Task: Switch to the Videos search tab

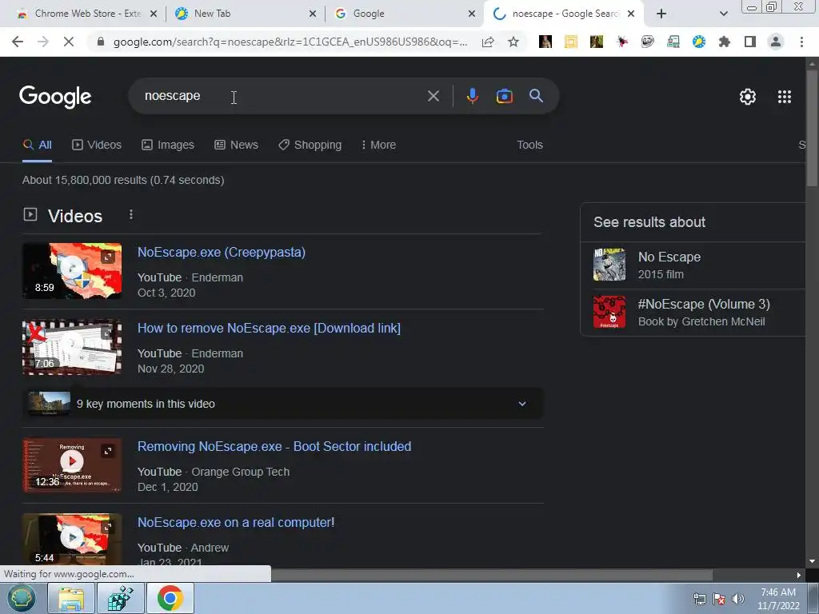Action: [97, 145]
